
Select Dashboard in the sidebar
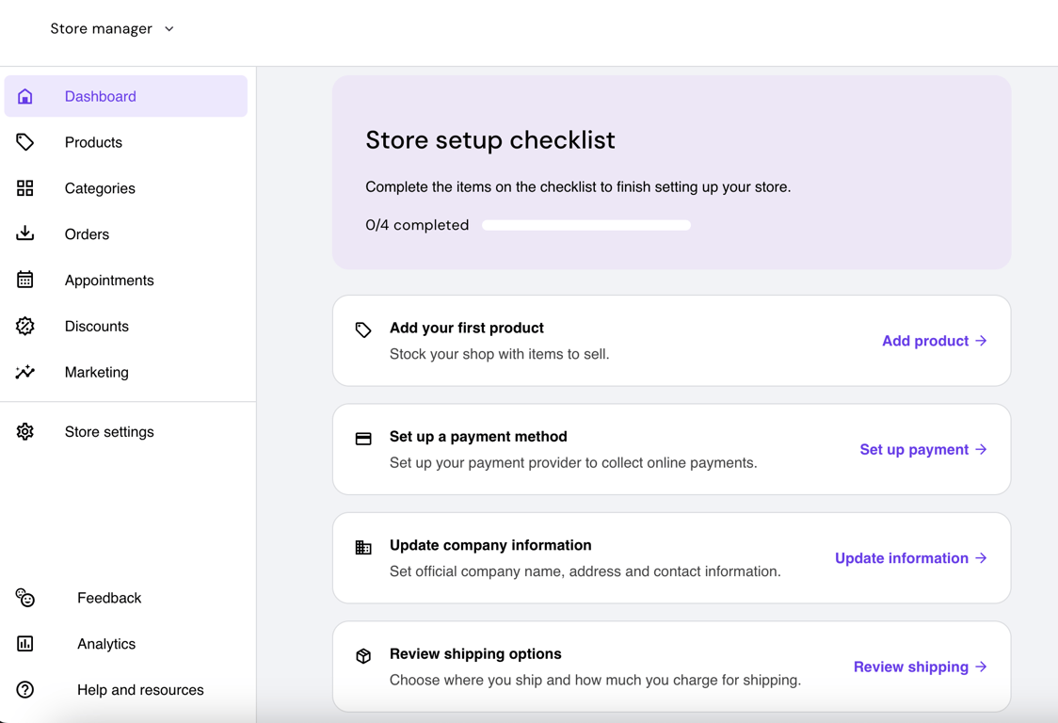tap(101, 96)
